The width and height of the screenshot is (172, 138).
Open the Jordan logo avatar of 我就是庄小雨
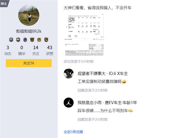(69, 103)
